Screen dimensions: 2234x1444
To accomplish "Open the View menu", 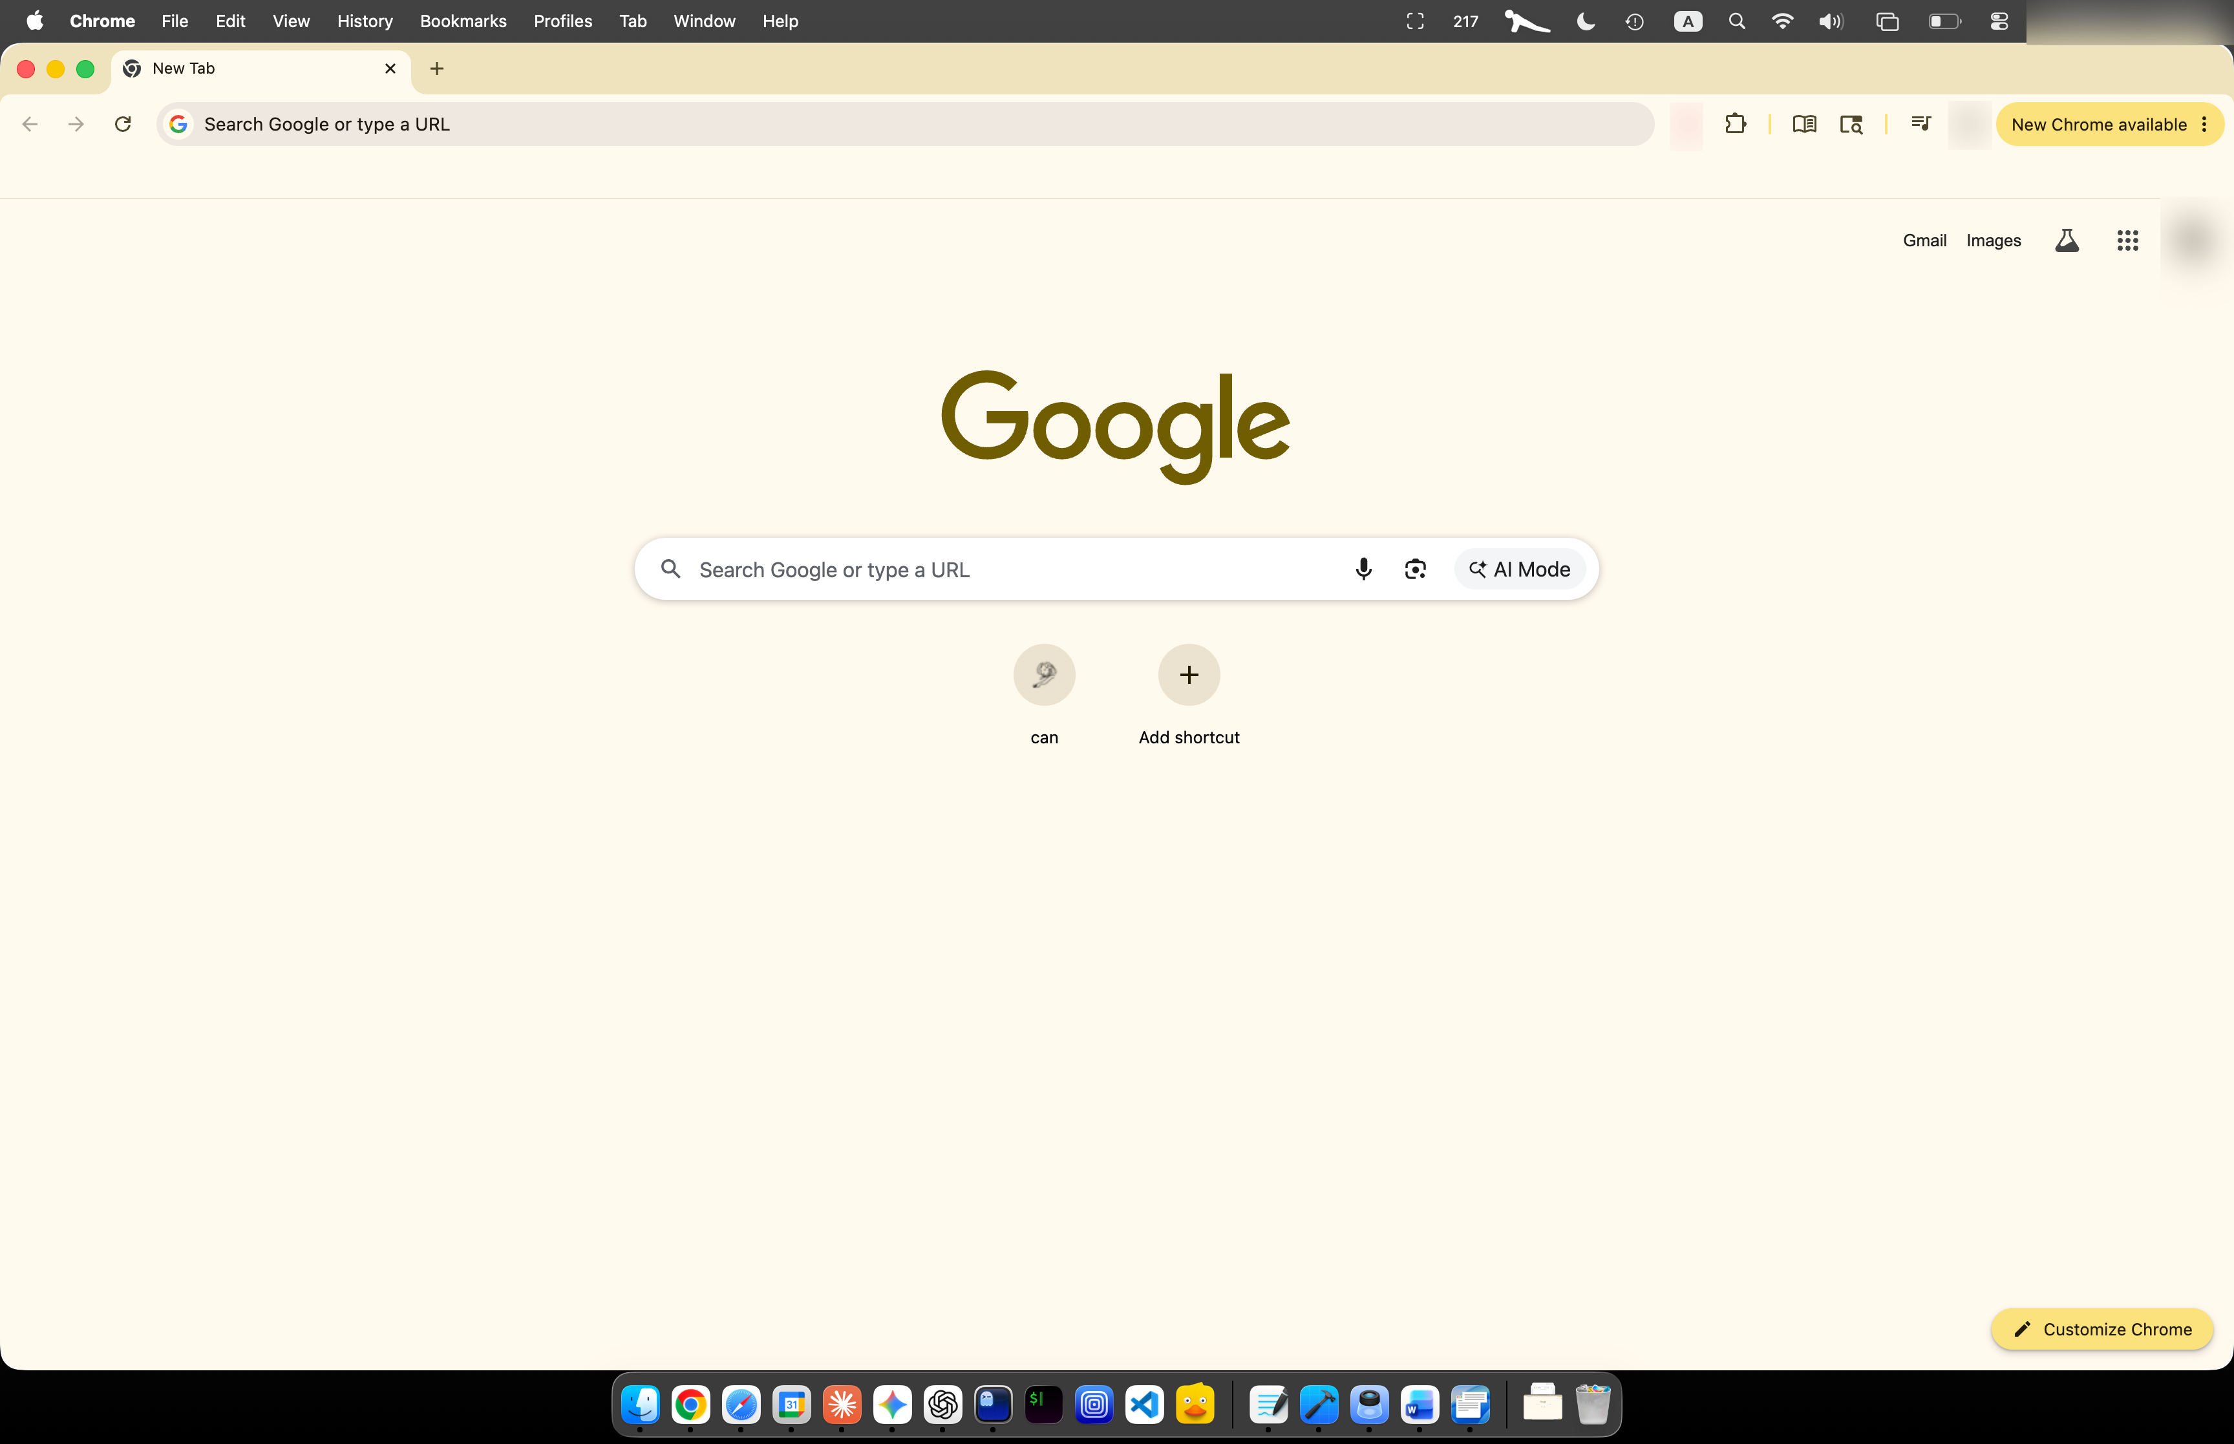I will coord(291,21).
